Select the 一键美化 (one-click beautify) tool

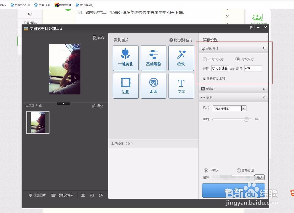[x=126, y=58]
